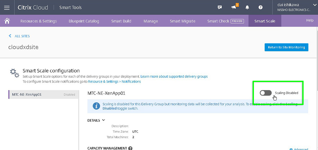Switch to the Manage tab
Image resolution: width=318 pixels, height=150 pixels.
coord(151,21)
